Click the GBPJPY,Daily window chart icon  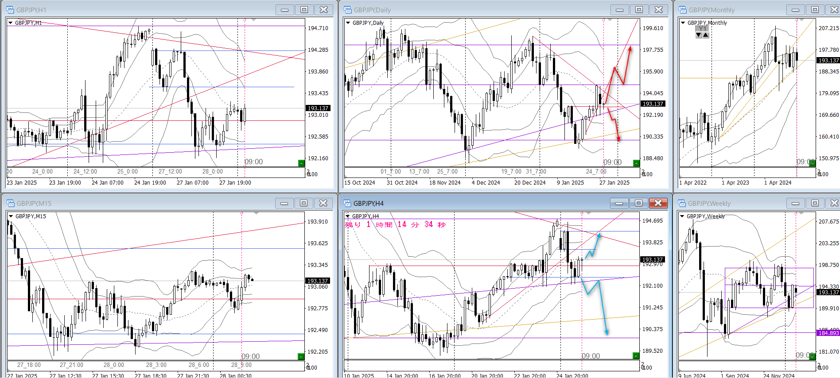[348, 10]
